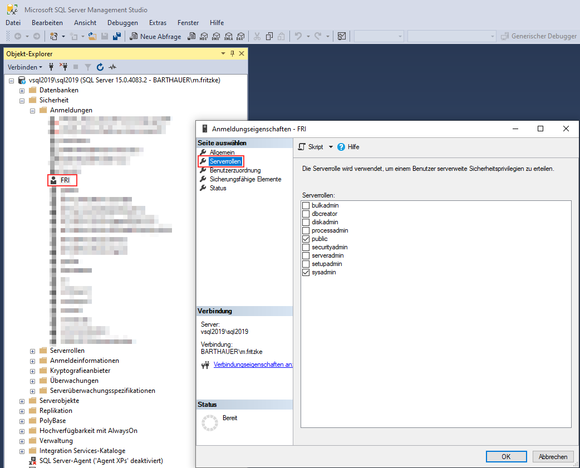Image resolution: width=580 pixels, height=468 pixels.
Task: Click the activity monitor icon in Objekt-Explorer
Action: (x=112, y=67)
